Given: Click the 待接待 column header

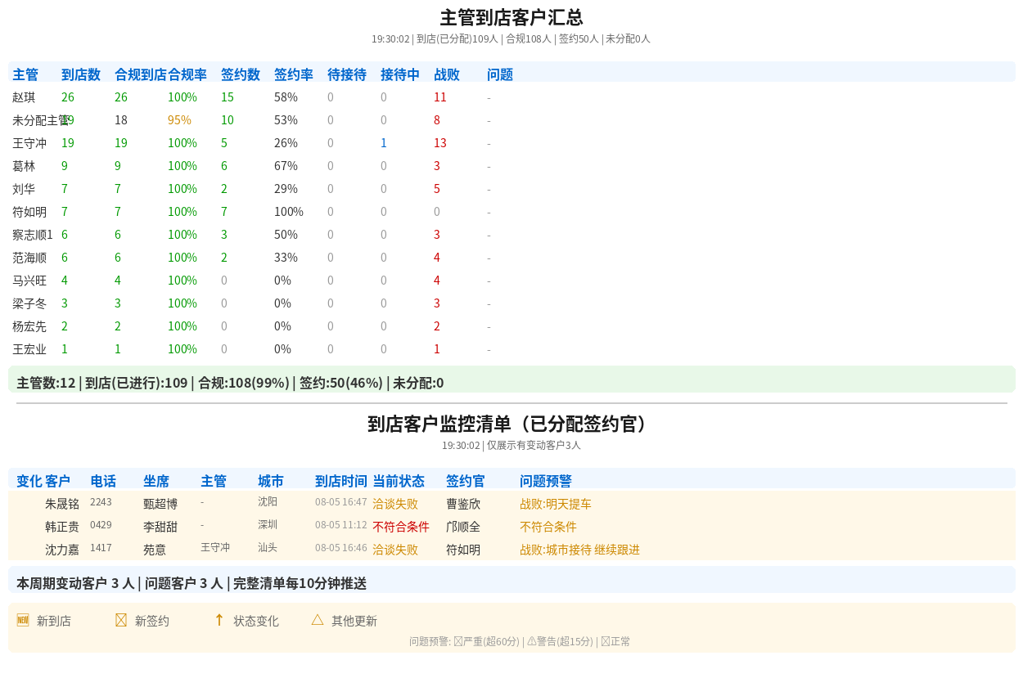Looking at the screenshot, I should click(x=347, y=74).
